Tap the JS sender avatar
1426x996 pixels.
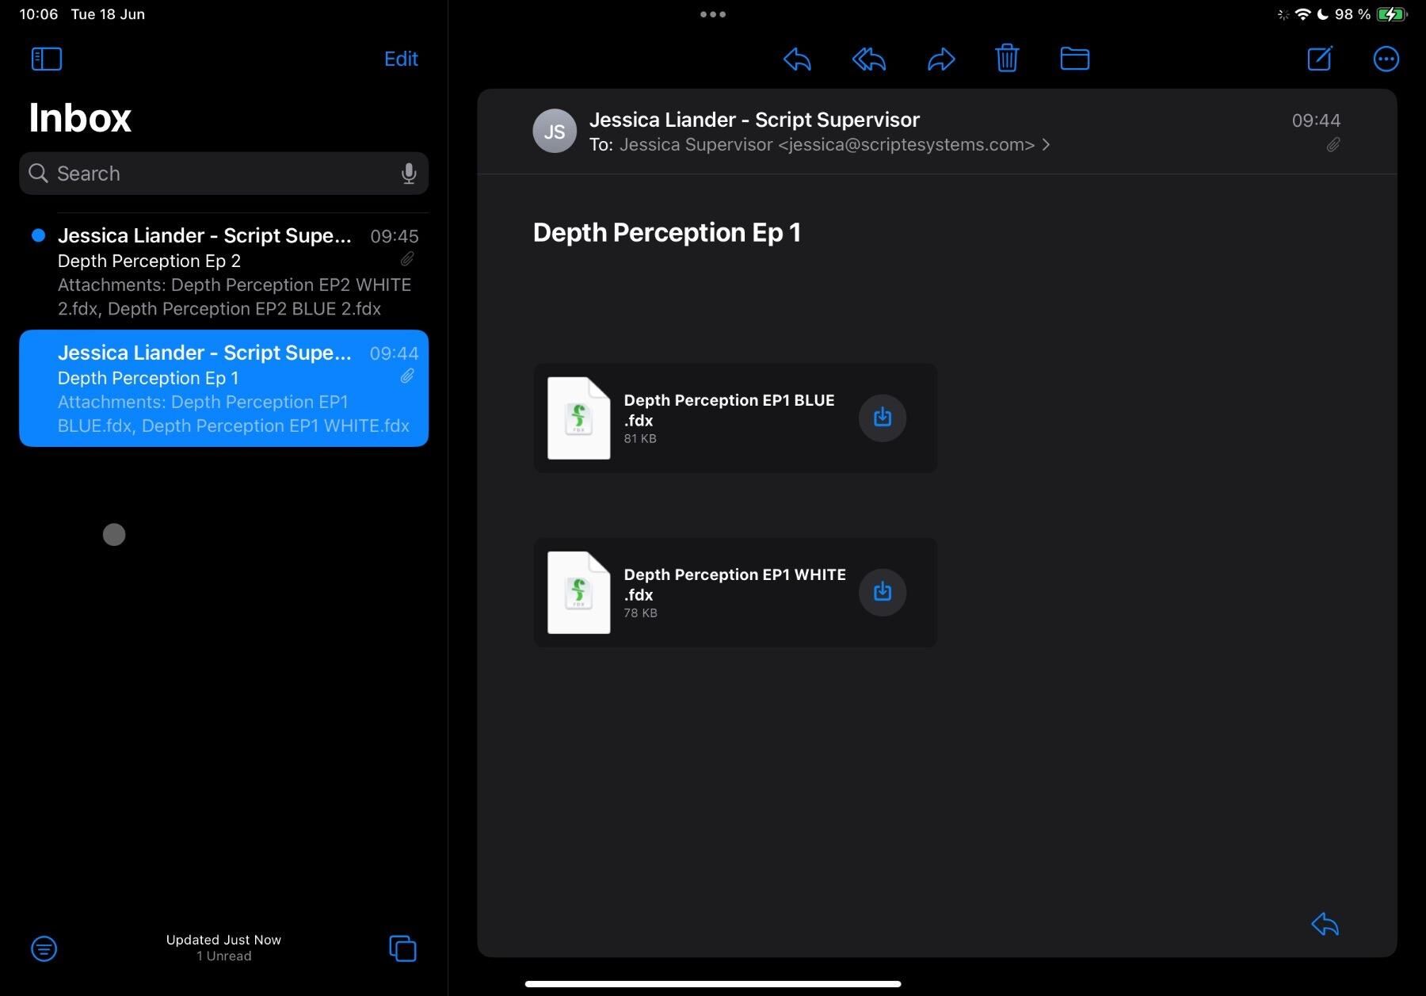point(555,131)
